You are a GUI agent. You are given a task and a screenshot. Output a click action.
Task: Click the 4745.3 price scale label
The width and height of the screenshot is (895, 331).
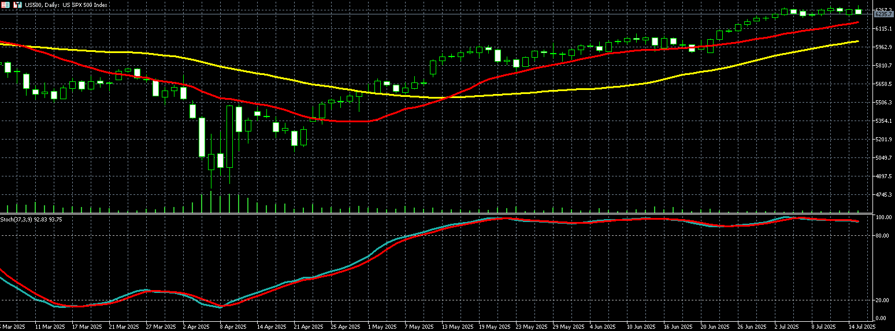[x=884, y=195]
